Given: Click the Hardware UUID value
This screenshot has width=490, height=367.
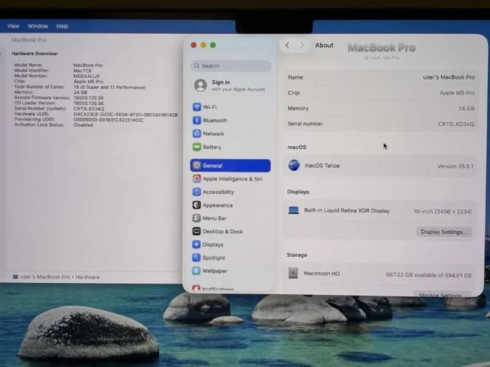Looking at the screenshot, I should (x=126, y=114).
